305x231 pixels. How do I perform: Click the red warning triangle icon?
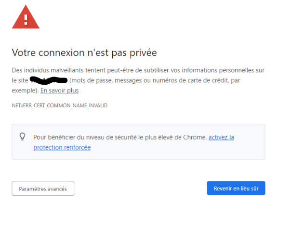click(x=26, y=17)
